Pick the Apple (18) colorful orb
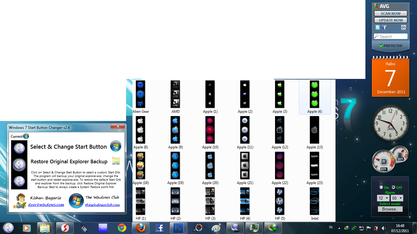This screenshot has height=234, width=417. point(140,165)
